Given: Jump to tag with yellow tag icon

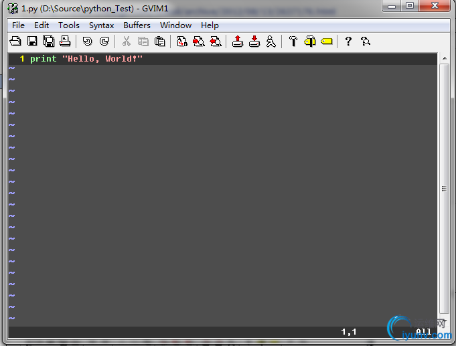Looking at the screenshot, I should (327, 41).
